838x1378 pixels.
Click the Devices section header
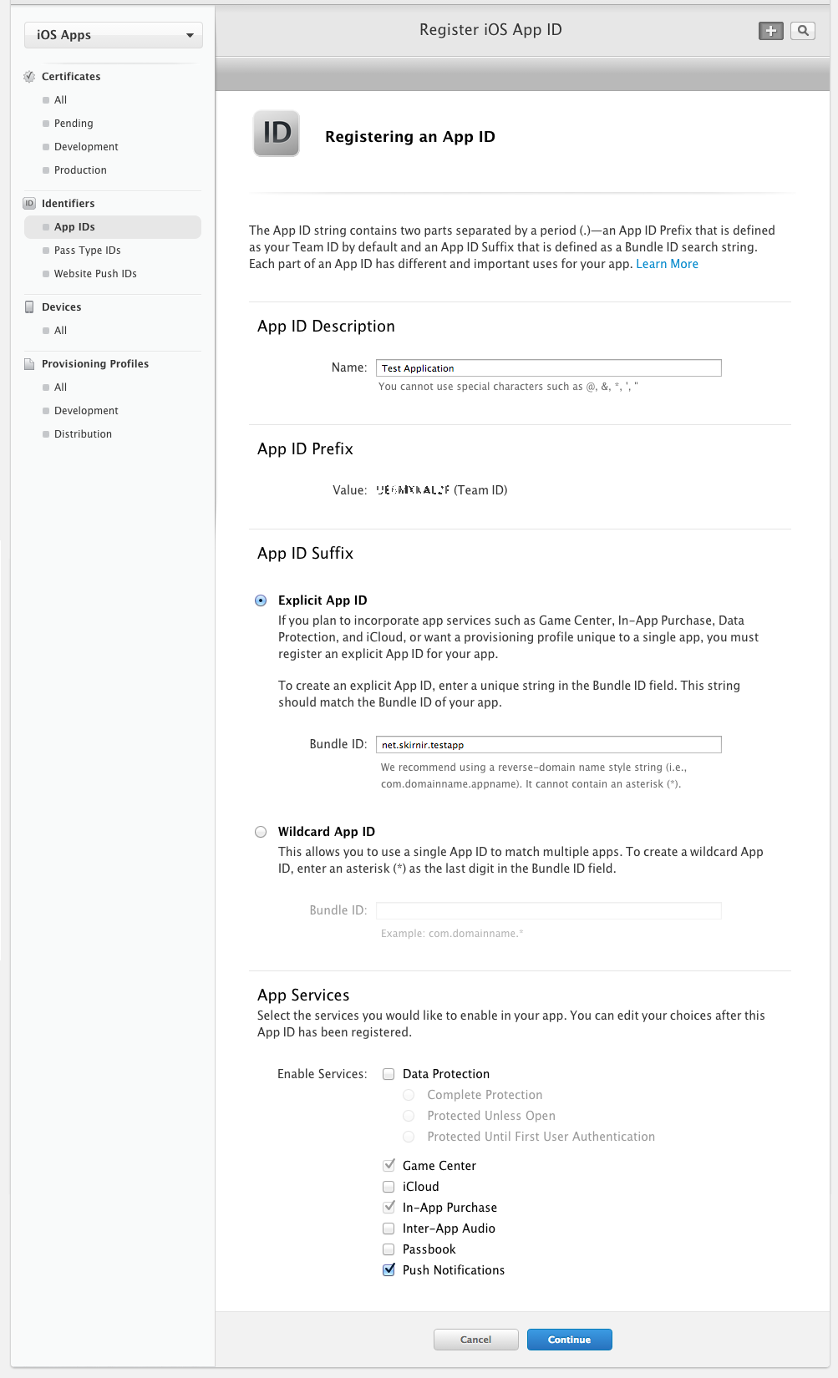(61, 307)
